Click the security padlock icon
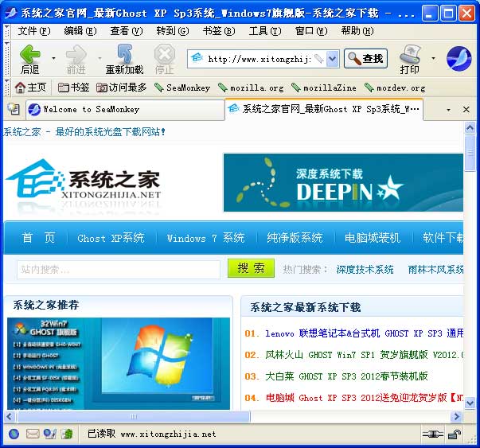Viewport: 480px width, 448px height. (455, 434)
